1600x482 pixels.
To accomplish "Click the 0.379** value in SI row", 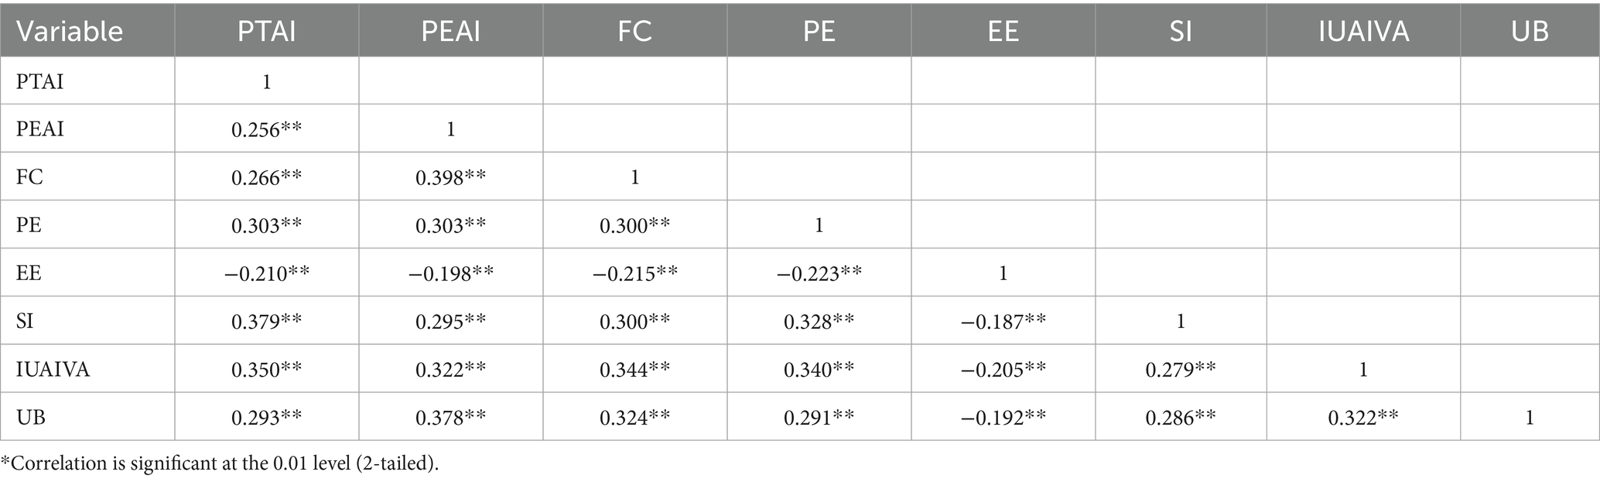I will 266,321.
